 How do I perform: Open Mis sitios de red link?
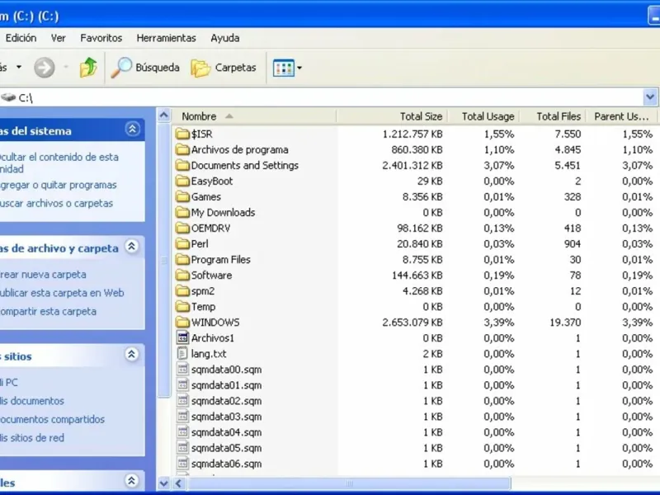click(x=32, y=438)
